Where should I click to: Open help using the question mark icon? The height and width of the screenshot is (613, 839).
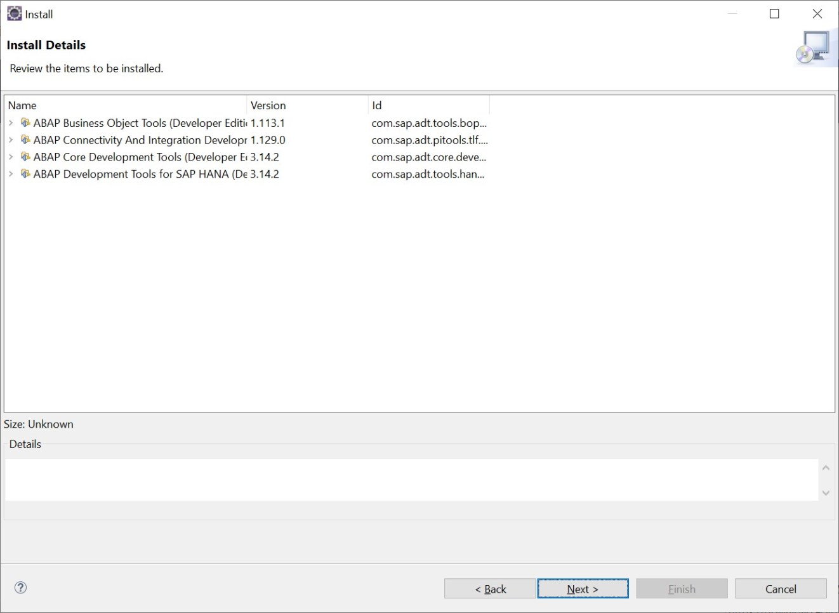coord(20,588)
